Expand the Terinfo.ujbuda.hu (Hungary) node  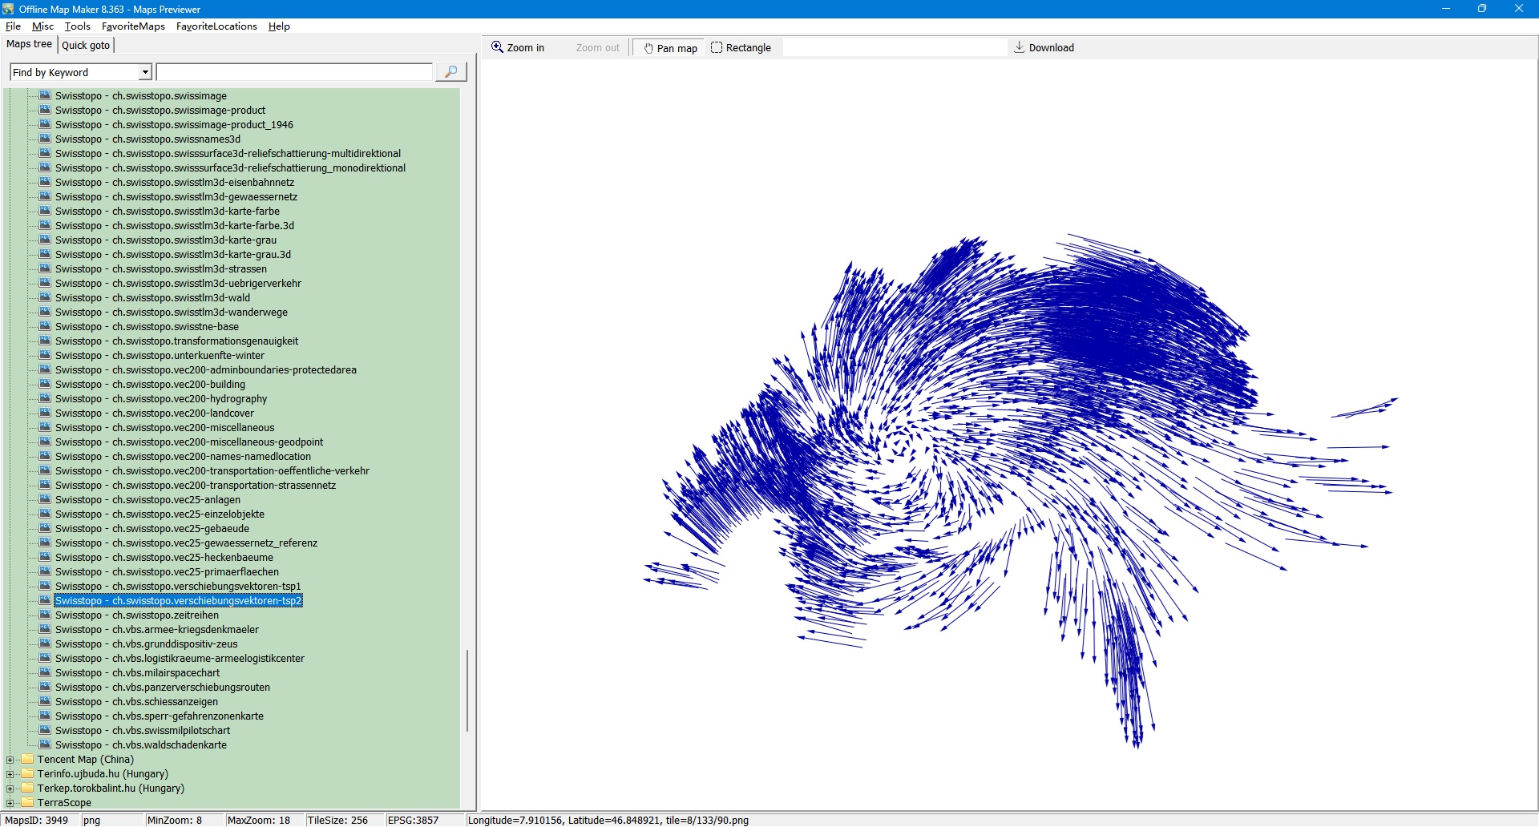(10, 774)
